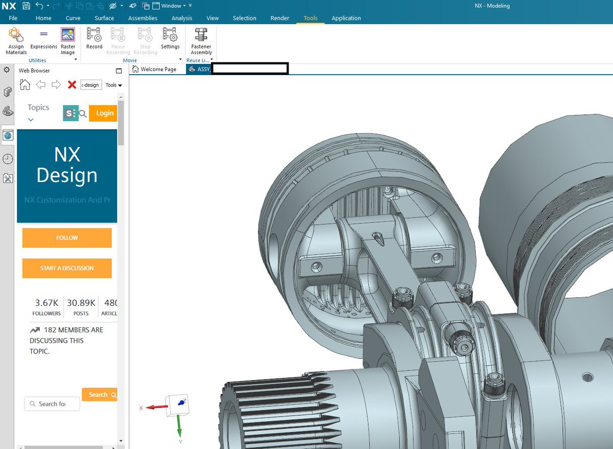Open the browser Tools dropdown
The width and height of the screenshot is (613, 449).
[x=113, y=85]
